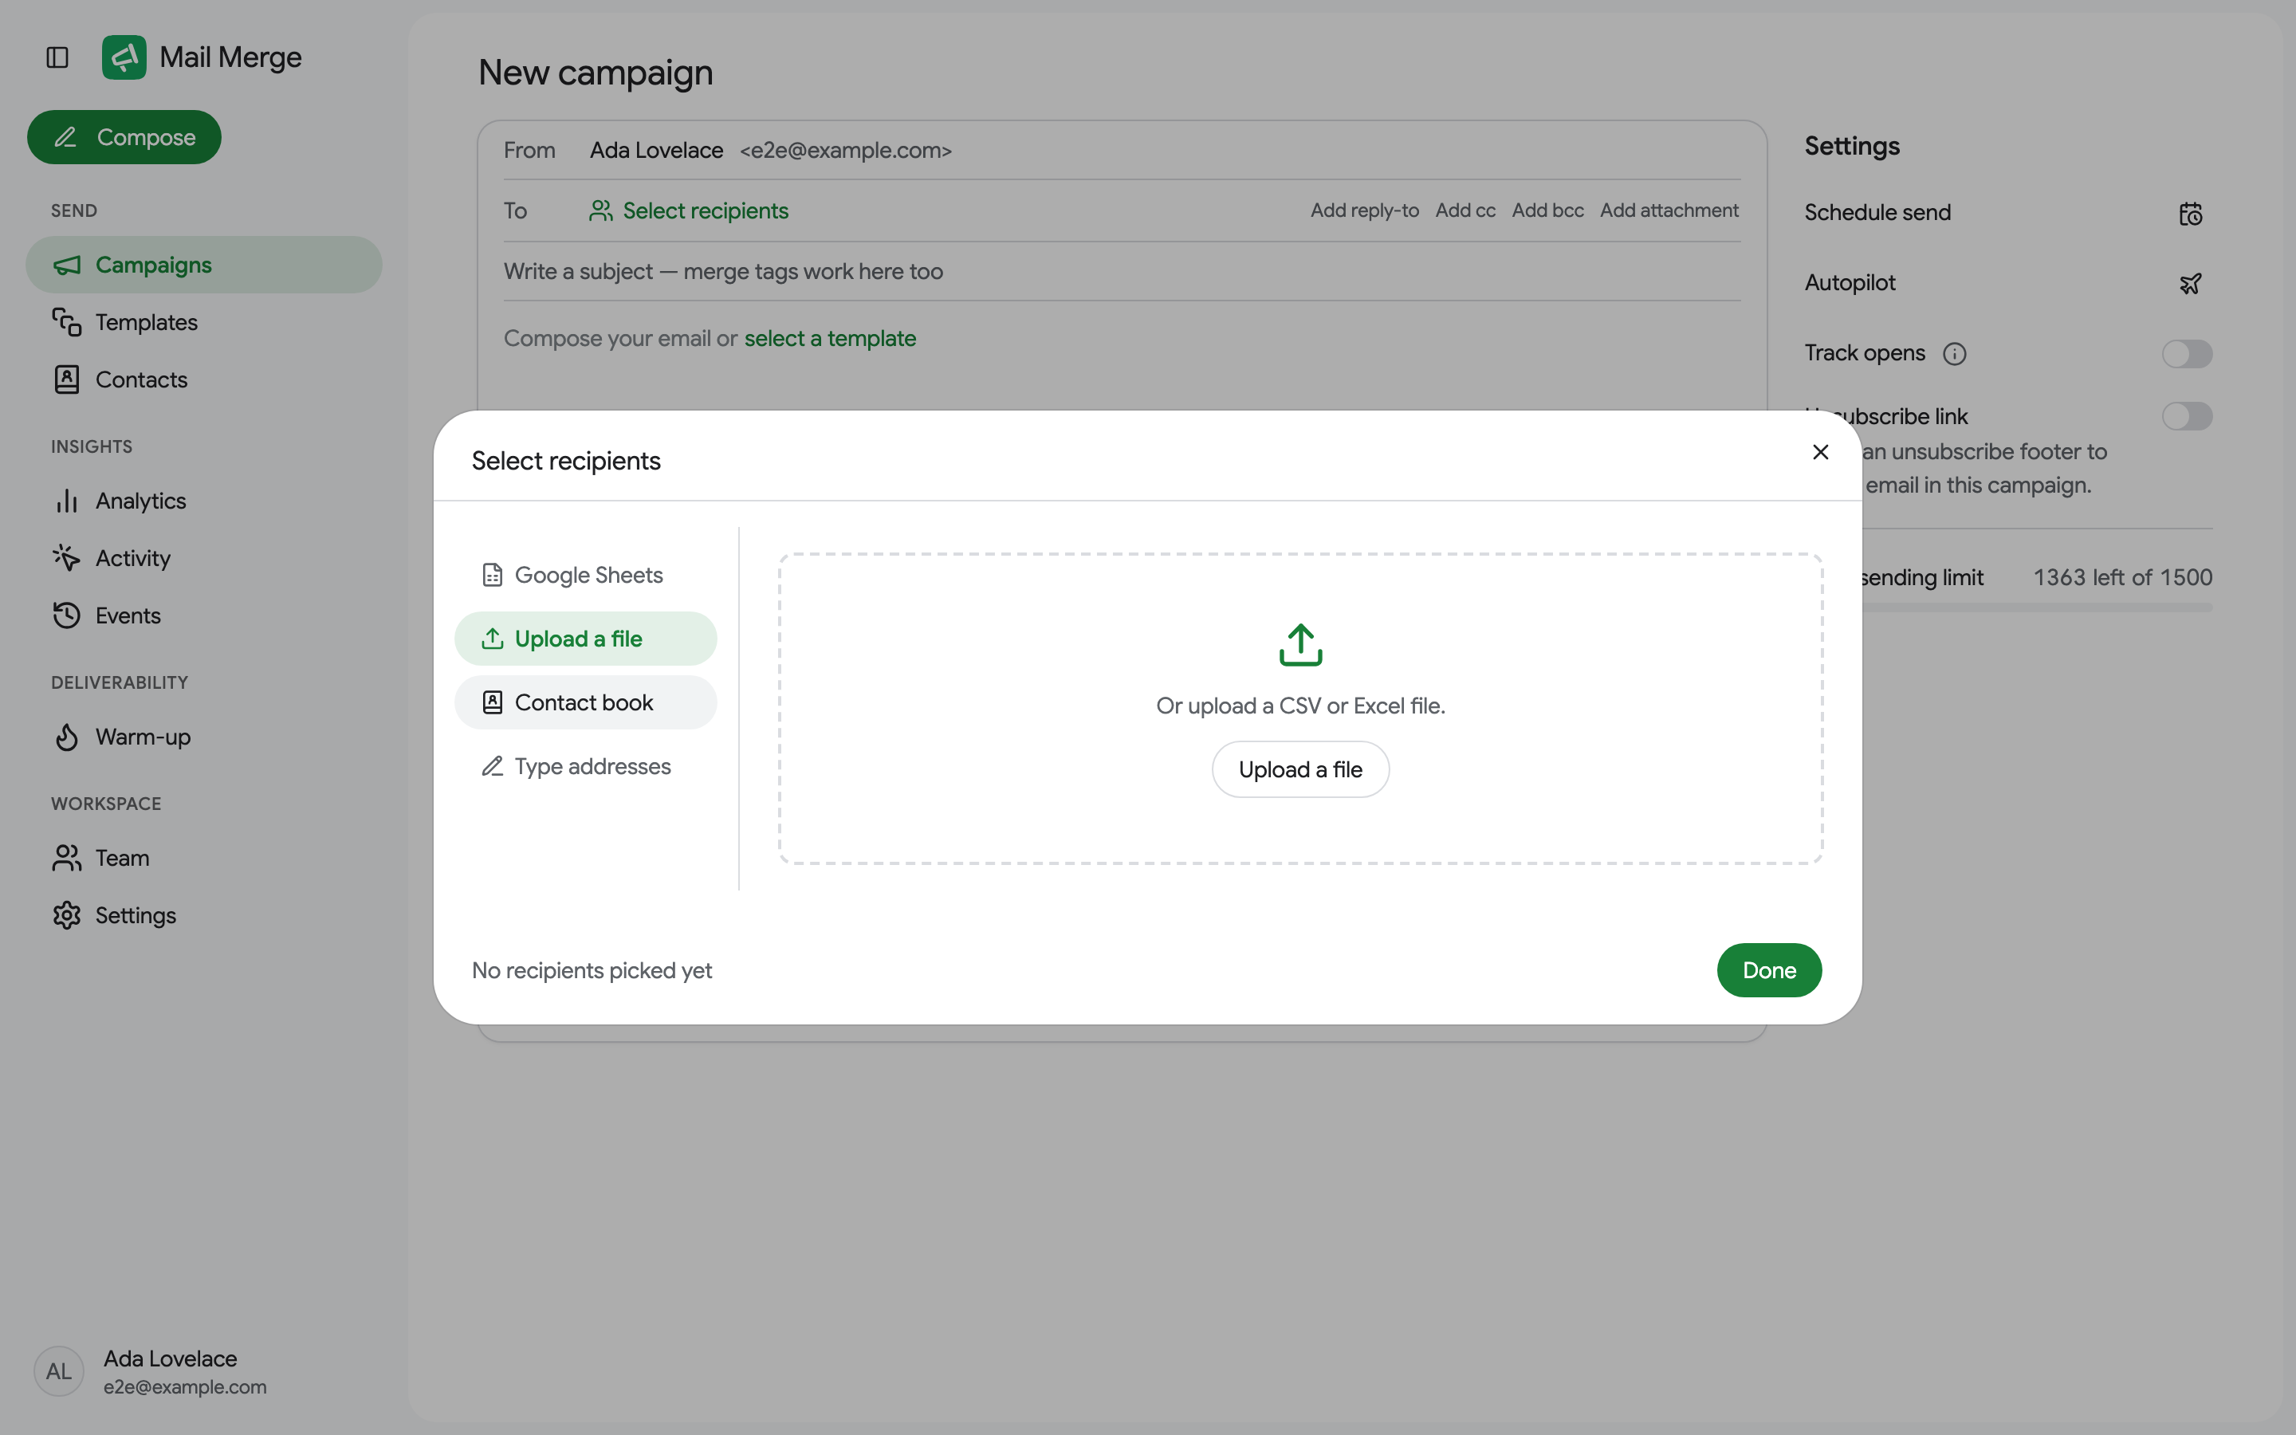Open the Activity page
This screenshot has height=1435, width=2296.
pyautogui.click(x=204, y=558)
